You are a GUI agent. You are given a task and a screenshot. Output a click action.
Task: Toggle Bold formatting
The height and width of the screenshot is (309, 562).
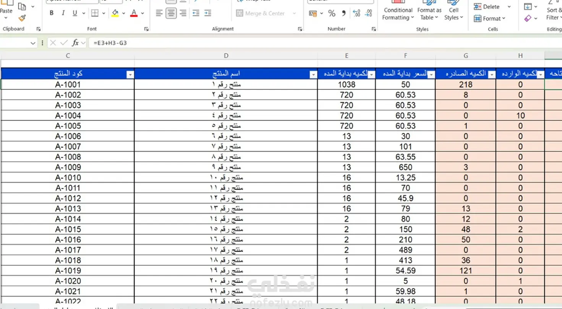coord(52,13)
